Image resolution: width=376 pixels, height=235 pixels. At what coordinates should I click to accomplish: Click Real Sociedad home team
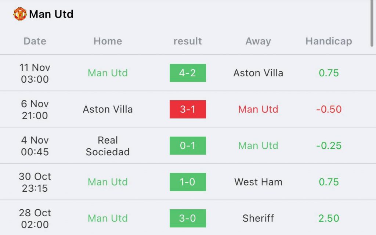click(x=108, y=146)
